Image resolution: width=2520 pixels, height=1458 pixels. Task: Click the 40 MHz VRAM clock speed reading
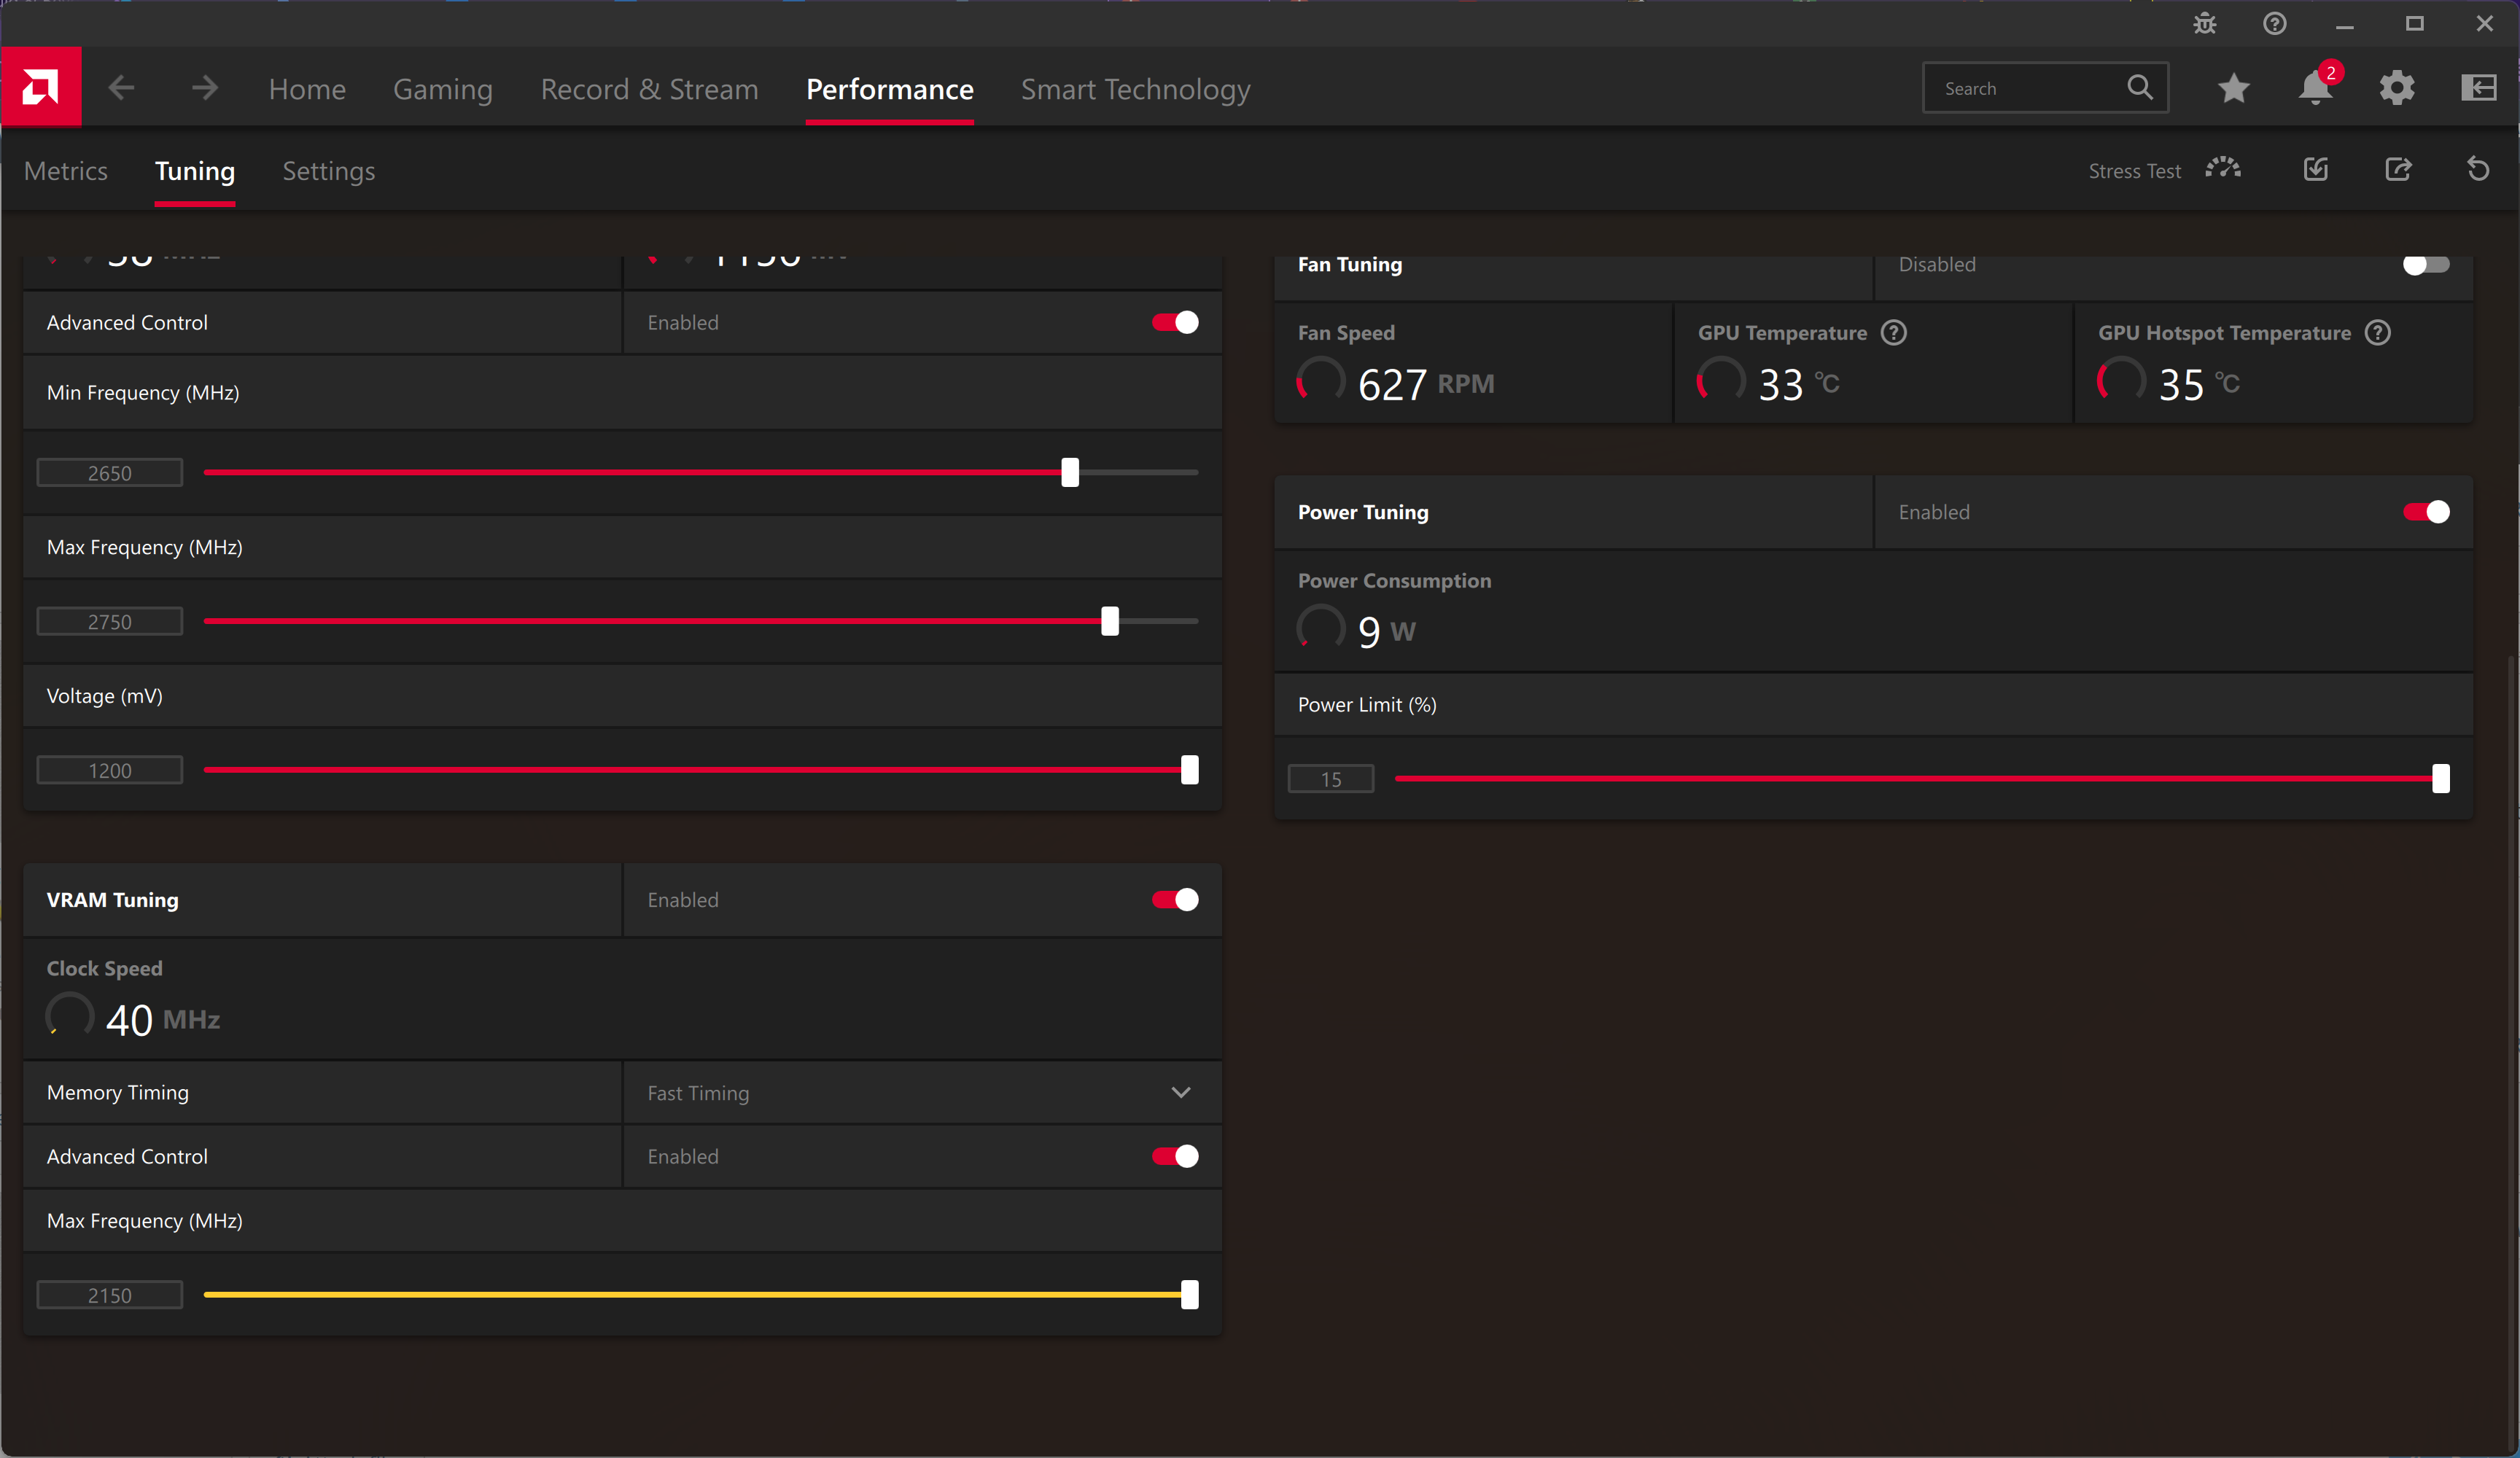coord(163,1020)
